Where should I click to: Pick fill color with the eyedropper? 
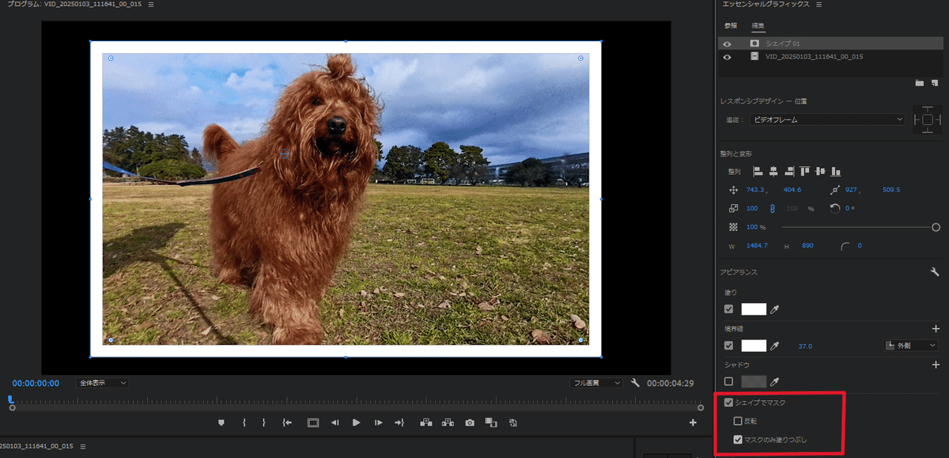(x=774, y=309)
